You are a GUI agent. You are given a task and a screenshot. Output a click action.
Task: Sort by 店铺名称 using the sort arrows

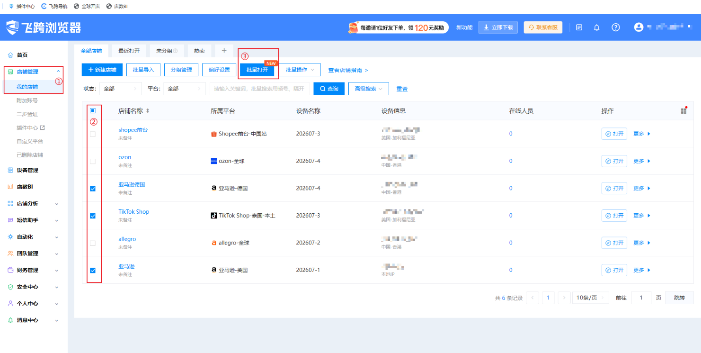point(148,111)
